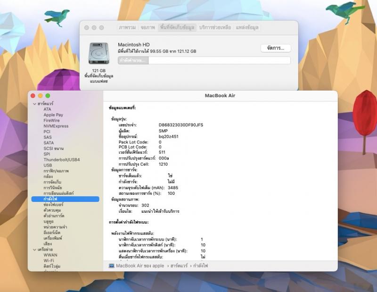Image resolution: width=377 pixels, height=292 pixels.
Task: Select SCSI ขนาน in the sidebar
Action: [54, 148]
